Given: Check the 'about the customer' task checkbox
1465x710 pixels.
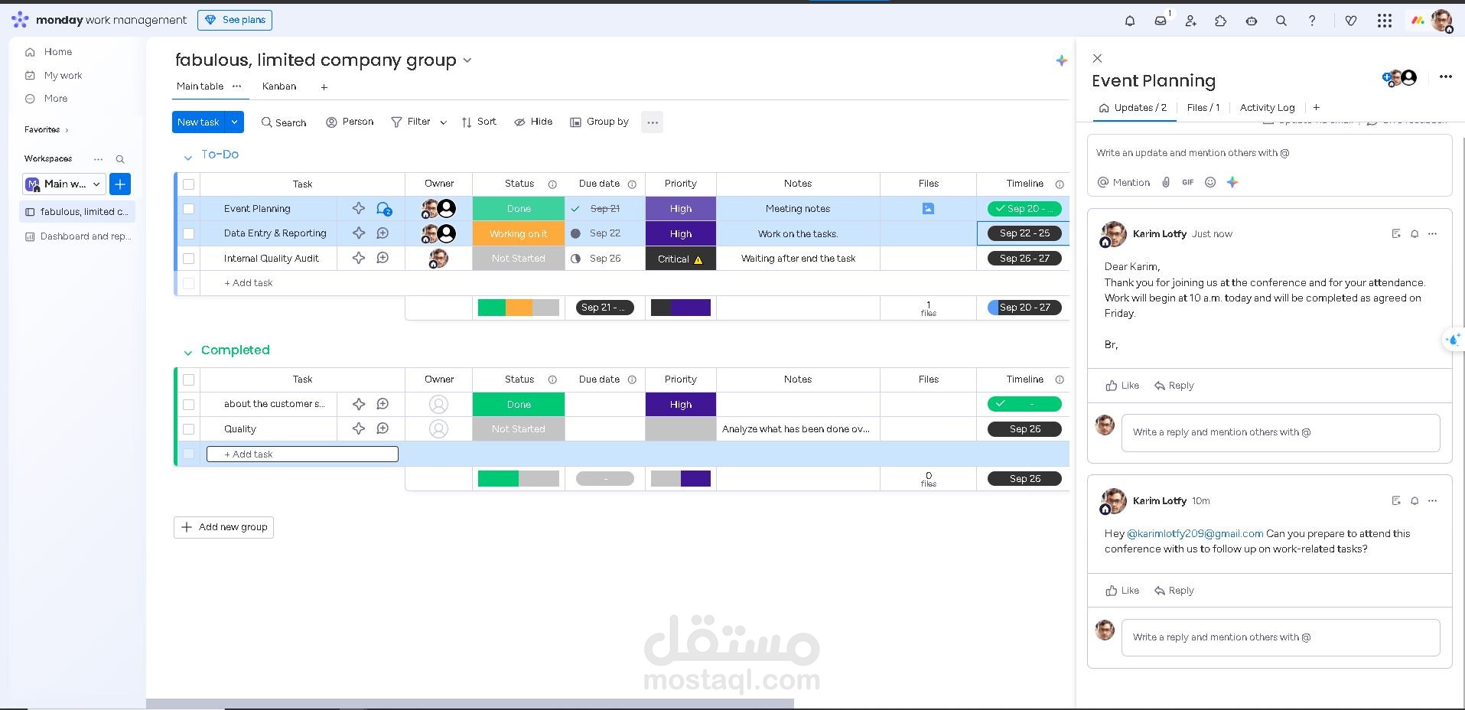Looking at the screenshot, I should 189,404.
